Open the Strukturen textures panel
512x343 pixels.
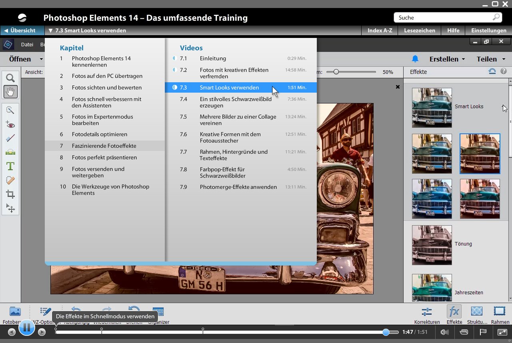pos(477,315)
